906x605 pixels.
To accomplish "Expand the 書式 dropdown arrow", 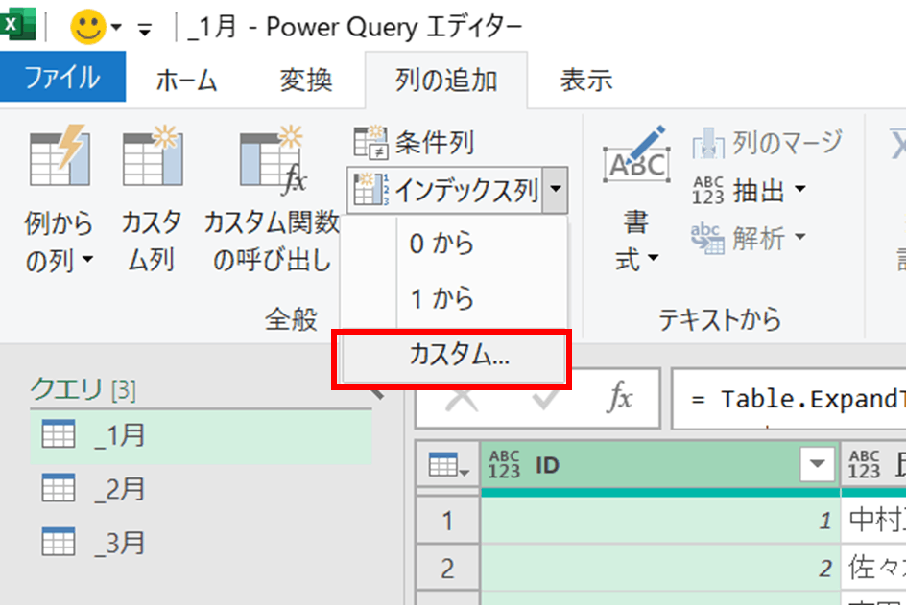I will (653, 258).
